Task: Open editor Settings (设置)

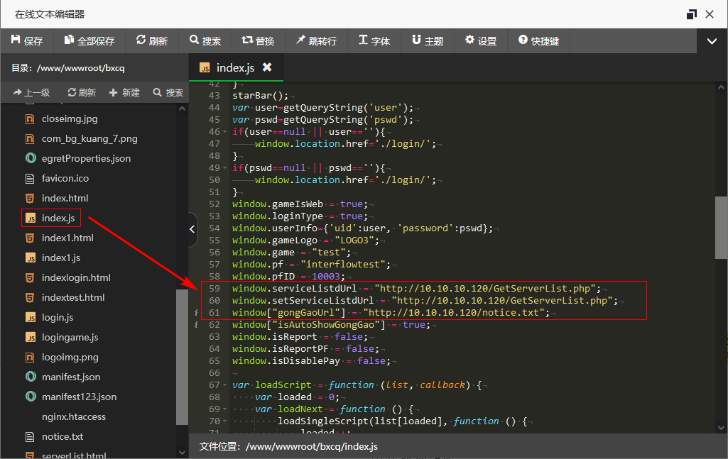Action: [x=481, y=41]
